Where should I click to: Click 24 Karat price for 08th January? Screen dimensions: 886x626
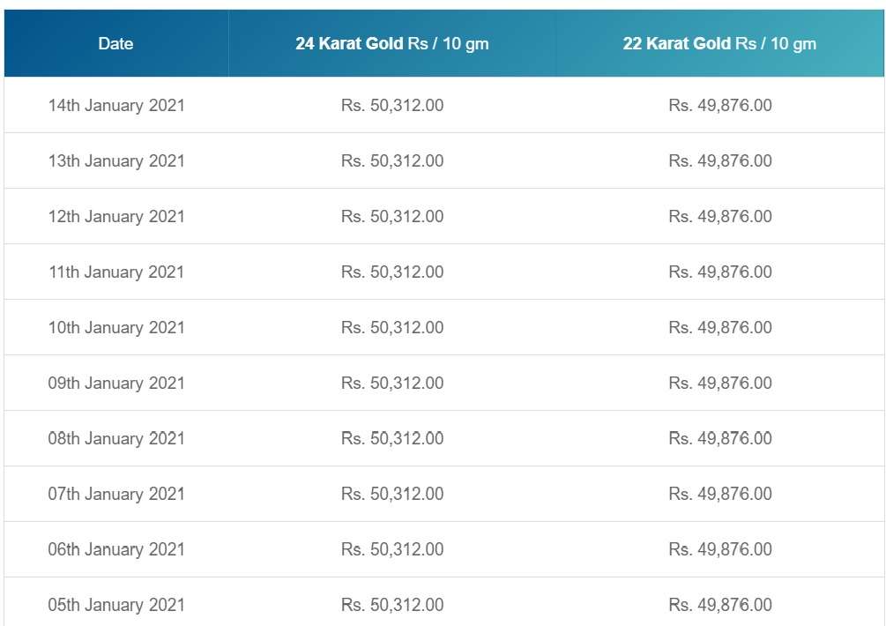pos(392,438)
